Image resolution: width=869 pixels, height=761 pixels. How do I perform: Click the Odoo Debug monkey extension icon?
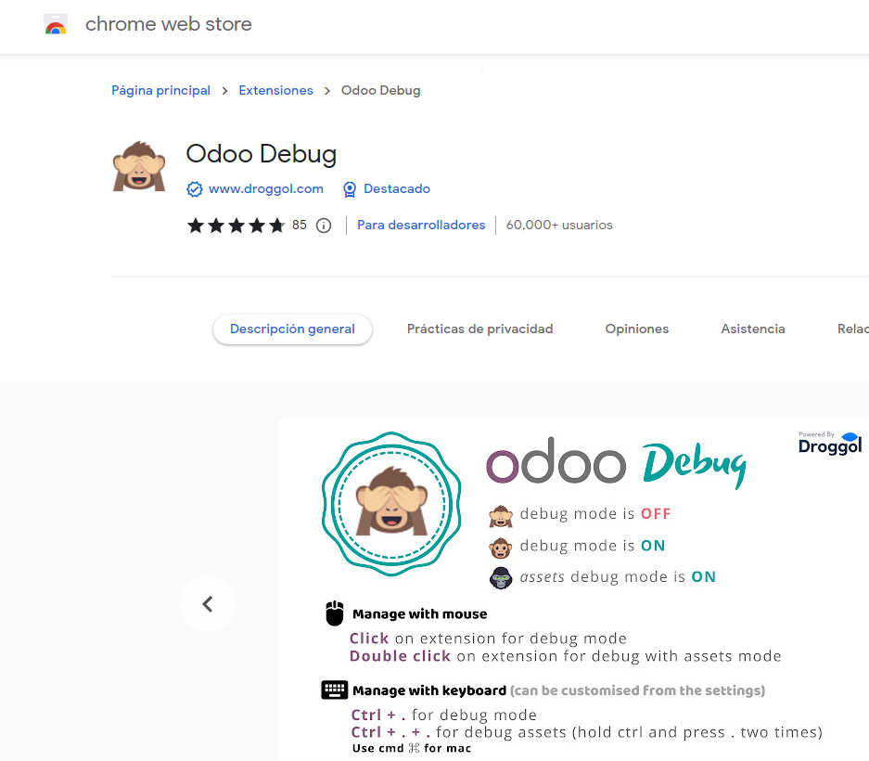click(x=139, y=166)
